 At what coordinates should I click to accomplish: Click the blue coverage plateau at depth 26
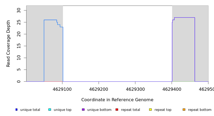coord(50,20)
